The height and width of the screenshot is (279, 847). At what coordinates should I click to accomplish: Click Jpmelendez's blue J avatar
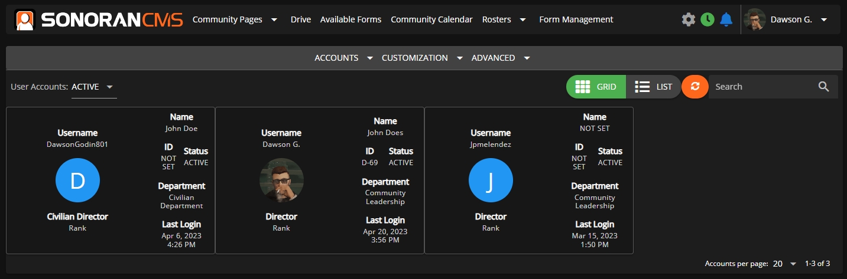(x=491, y=181)
